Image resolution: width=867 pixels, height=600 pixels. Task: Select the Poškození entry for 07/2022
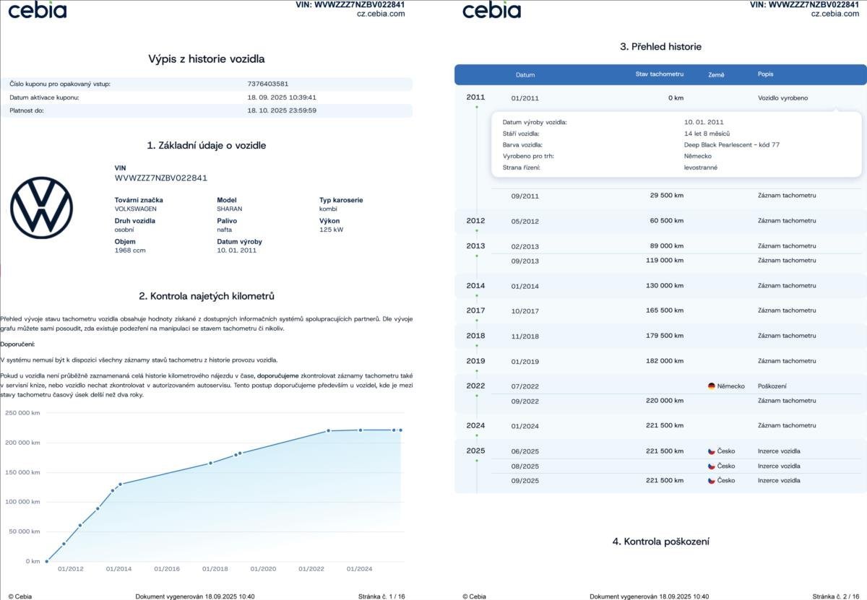point(772,386)
